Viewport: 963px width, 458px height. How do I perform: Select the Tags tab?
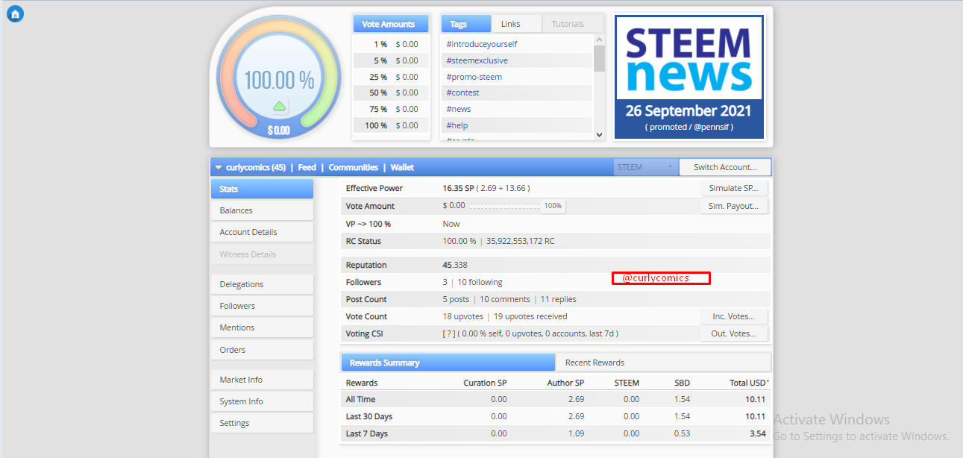pos(465,24)
